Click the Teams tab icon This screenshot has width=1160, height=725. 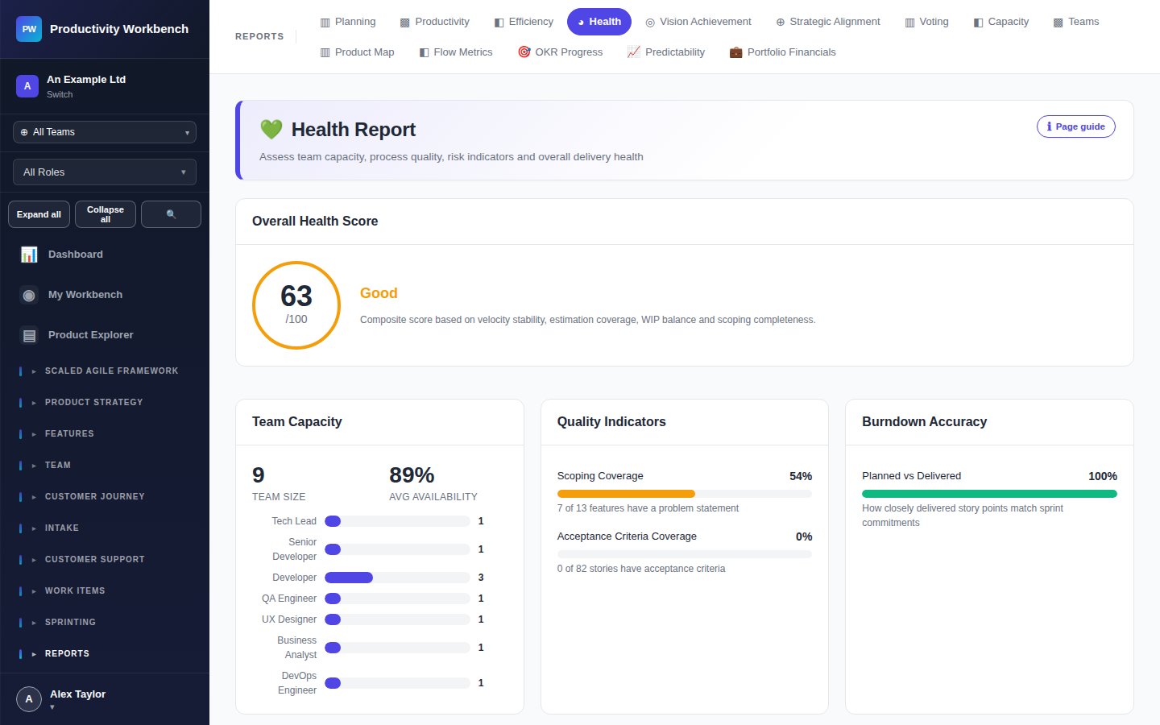1058,23
